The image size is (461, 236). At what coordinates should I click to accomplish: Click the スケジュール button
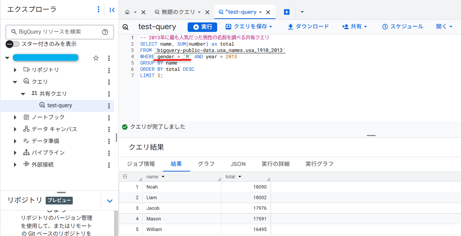[403, 27]
